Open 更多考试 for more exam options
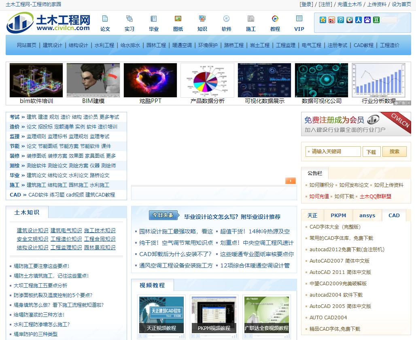This screenshot has height=340, width=416. coord(109,118)
